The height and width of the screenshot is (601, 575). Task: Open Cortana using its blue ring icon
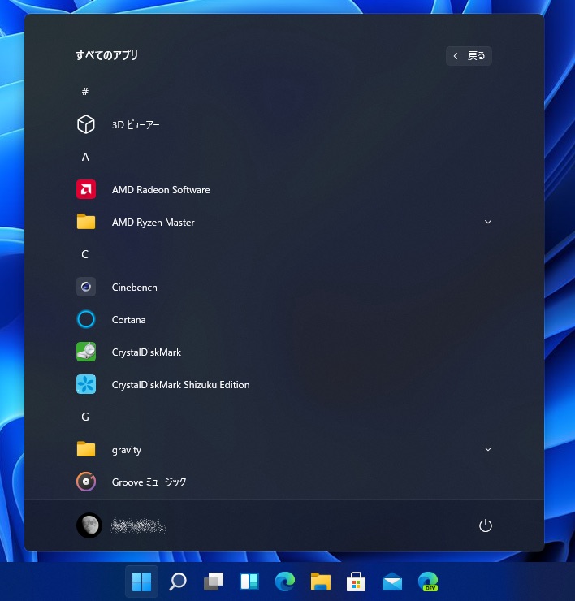86,319
